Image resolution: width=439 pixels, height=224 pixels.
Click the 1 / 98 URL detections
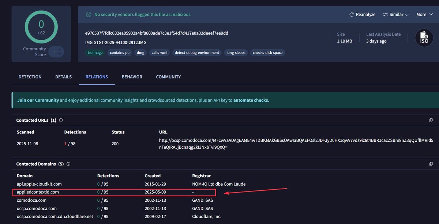(70, 144)
